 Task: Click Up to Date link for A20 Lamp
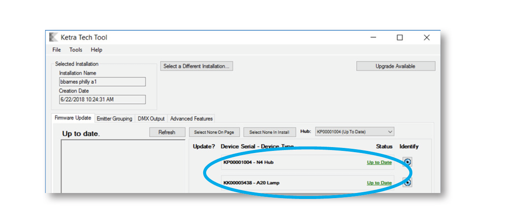379,183
